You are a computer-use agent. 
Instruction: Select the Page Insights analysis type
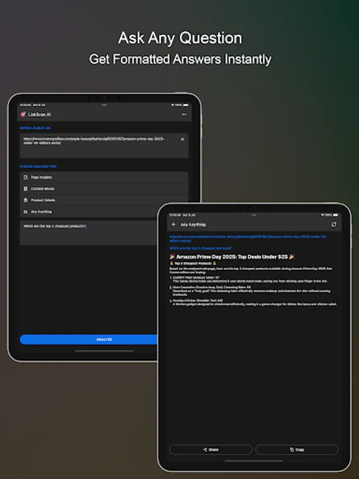pyautogui.click(x=104, y=177)
